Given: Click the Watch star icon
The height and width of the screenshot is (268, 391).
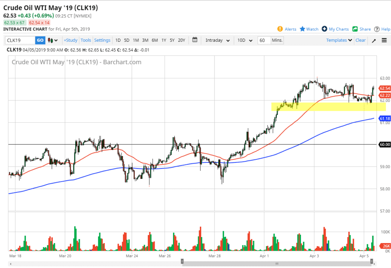Looking at the screenshot, I should coord(302,29).
